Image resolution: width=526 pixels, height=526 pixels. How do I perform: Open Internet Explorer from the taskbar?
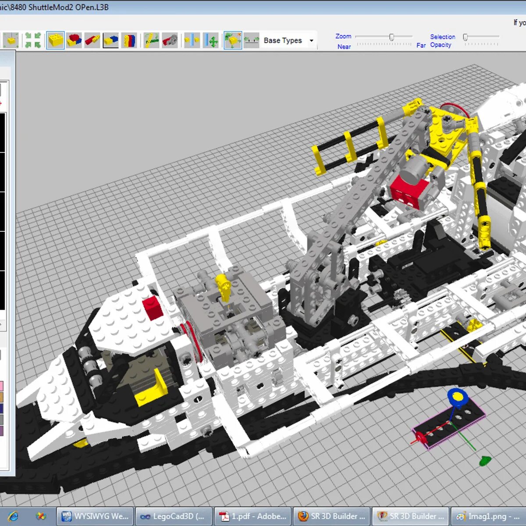point(12,516)
